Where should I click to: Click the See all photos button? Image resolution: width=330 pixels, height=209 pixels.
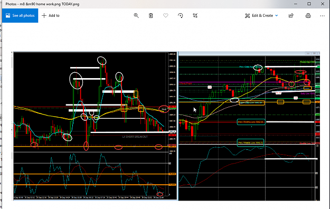tap(20, 16)
